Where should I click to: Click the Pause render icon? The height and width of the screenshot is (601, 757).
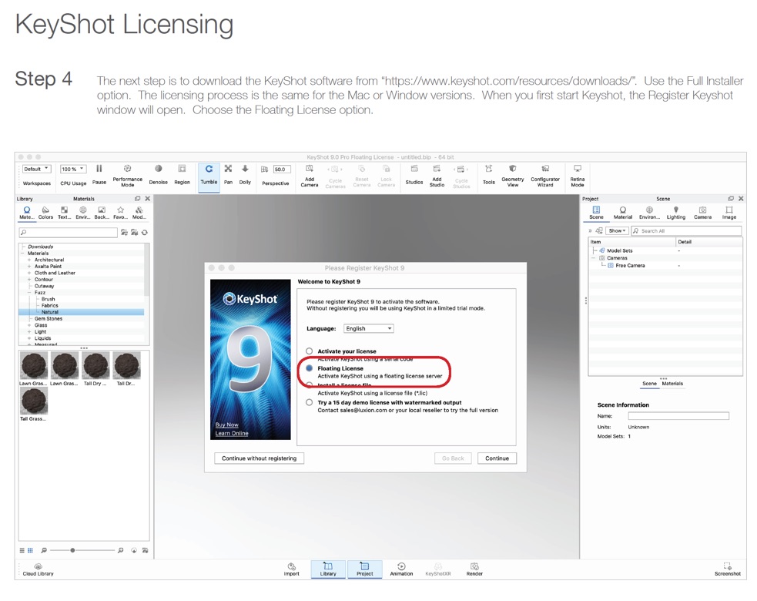tap(99, 169)
